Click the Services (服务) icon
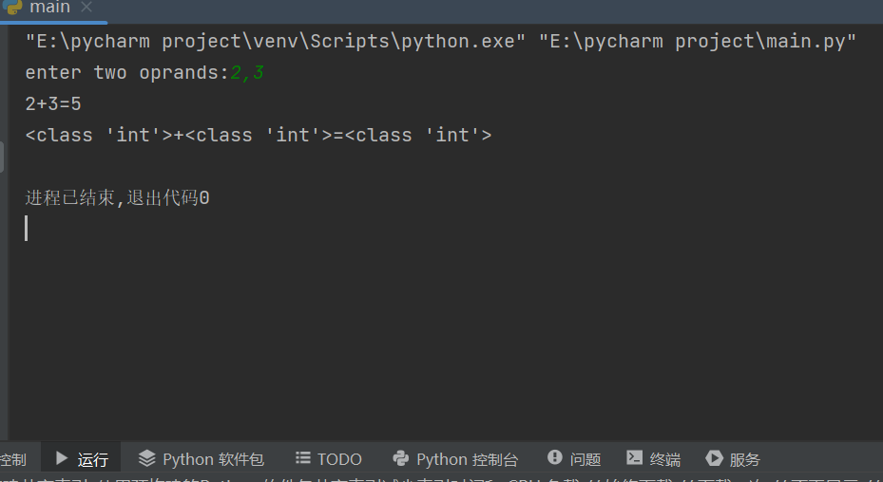The height and width of the screenshot is (482, 883). tap(715, 459)
